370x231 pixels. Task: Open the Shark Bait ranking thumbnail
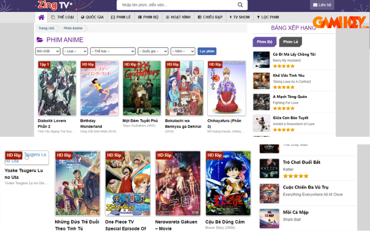[269, 219]
